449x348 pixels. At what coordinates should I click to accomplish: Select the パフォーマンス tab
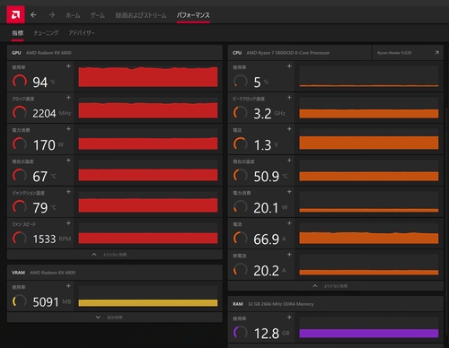pyautogui.click(x=193, y=15)
